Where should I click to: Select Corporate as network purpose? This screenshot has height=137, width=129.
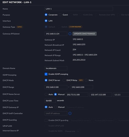[46, 15]
